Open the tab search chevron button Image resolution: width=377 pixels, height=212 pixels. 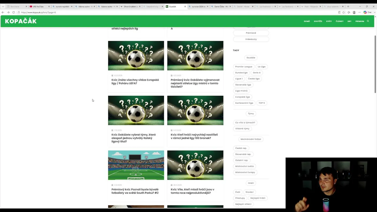pos(3,6)
